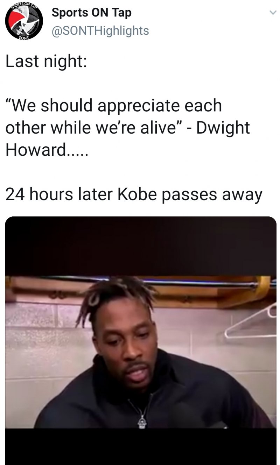The height and width of the screenshot is (465, 280).
Task: Click the zipper pull on the black jacket
Action: coord(142,420)
